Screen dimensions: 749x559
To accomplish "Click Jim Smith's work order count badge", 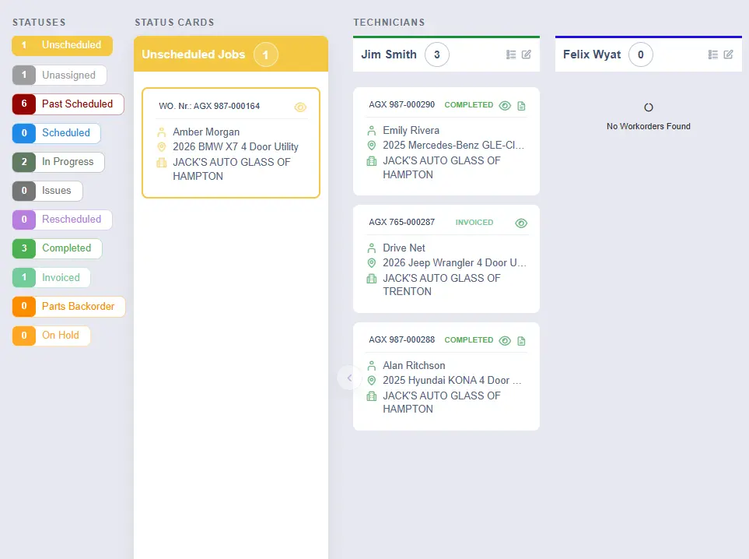I will click(437, 54).
